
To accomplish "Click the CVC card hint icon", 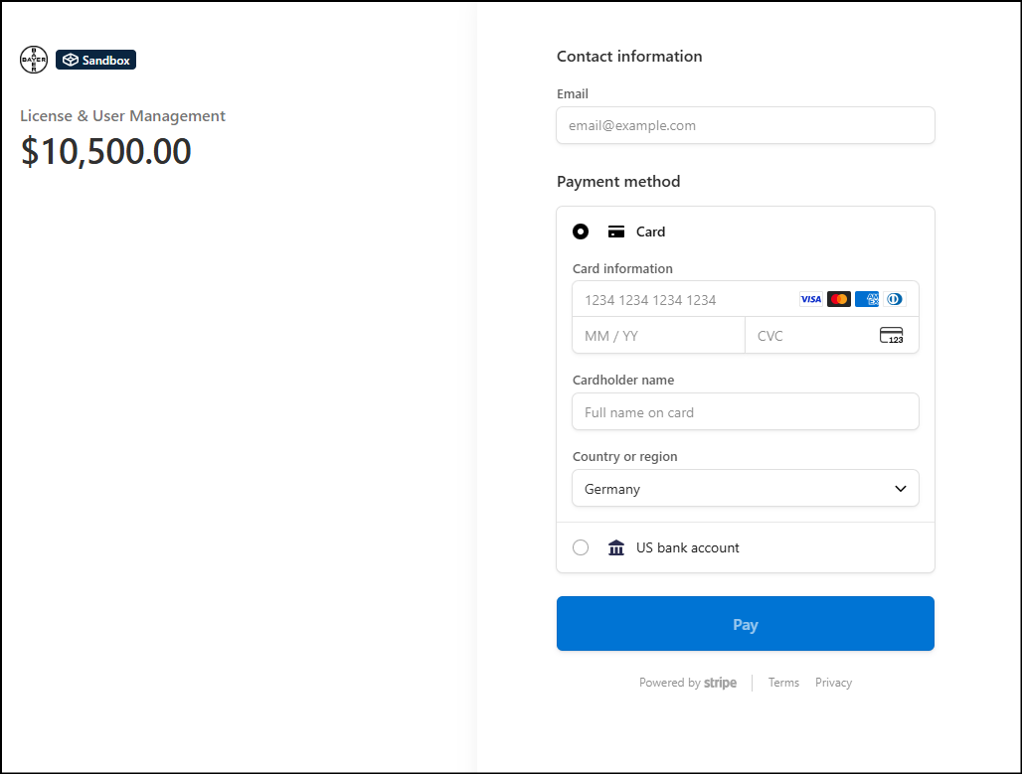I will click(891, 336).
